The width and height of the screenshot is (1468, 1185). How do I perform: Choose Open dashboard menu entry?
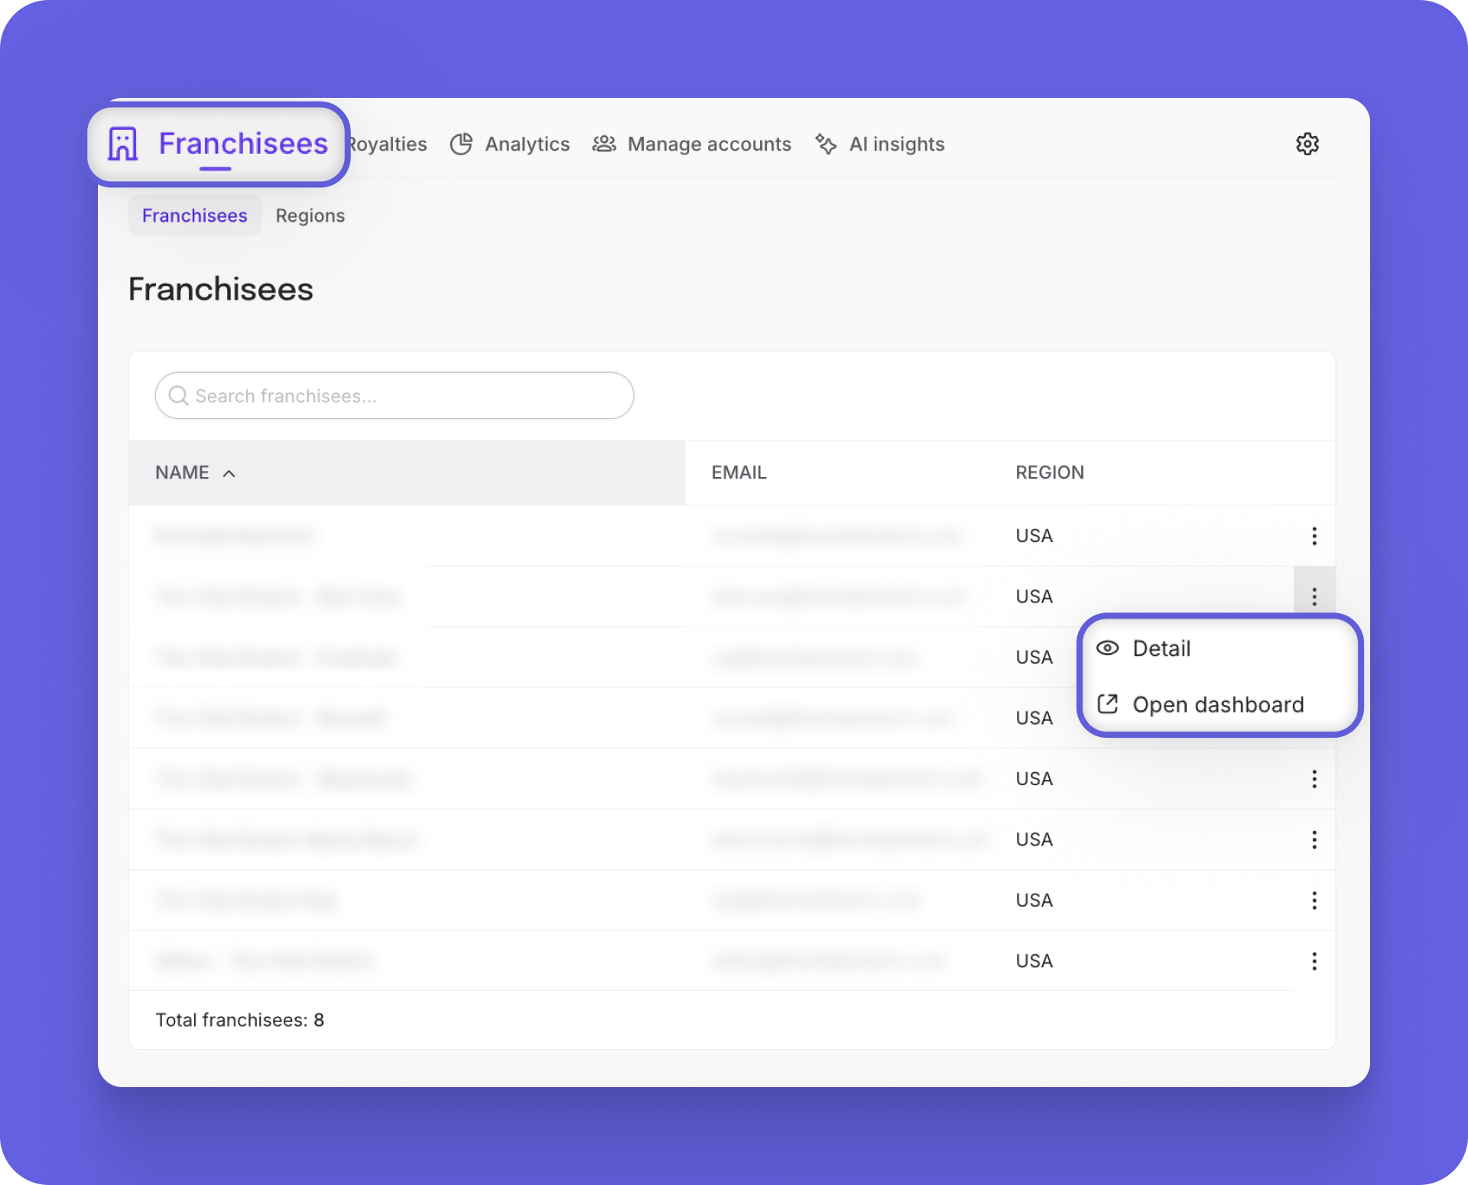click(1217, 704)
